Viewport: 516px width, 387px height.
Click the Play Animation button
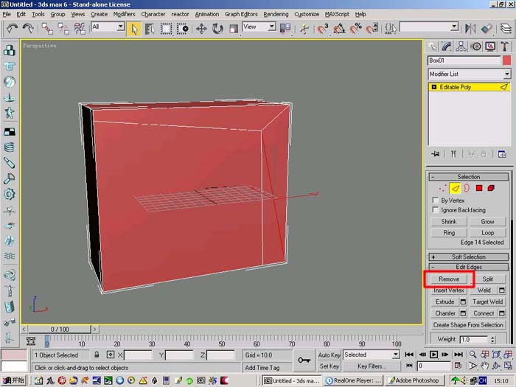[433, 355]
